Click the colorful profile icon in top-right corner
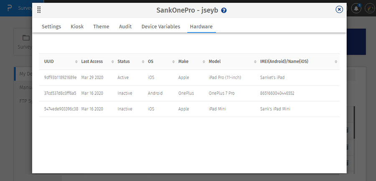Viewport: 376px width, 181px height. (x=370, y=8)
